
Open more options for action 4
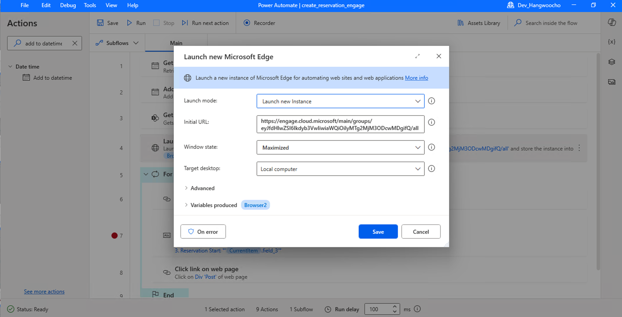pos(579,148)
